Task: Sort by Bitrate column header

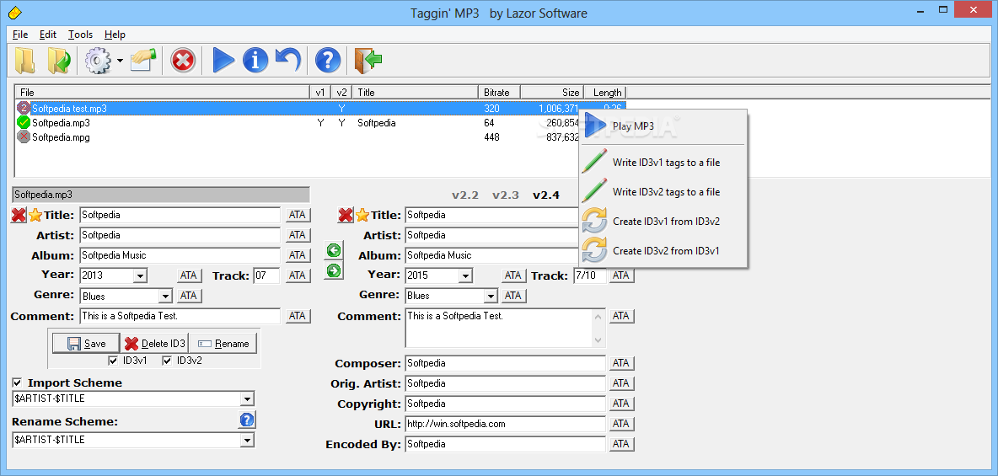Action: (499, 93)
